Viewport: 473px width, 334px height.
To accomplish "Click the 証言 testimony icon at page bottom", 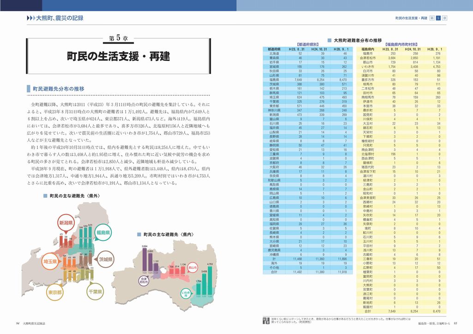I will pyautogui.click(x=265, y=321).
